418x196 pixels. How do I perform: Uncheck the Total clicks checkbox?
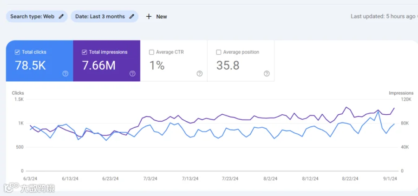click(x=17, y=52)
